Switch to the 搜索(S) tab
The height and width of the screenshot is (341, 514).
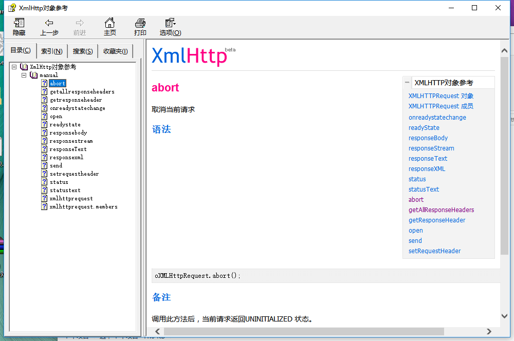coord(82,51)
